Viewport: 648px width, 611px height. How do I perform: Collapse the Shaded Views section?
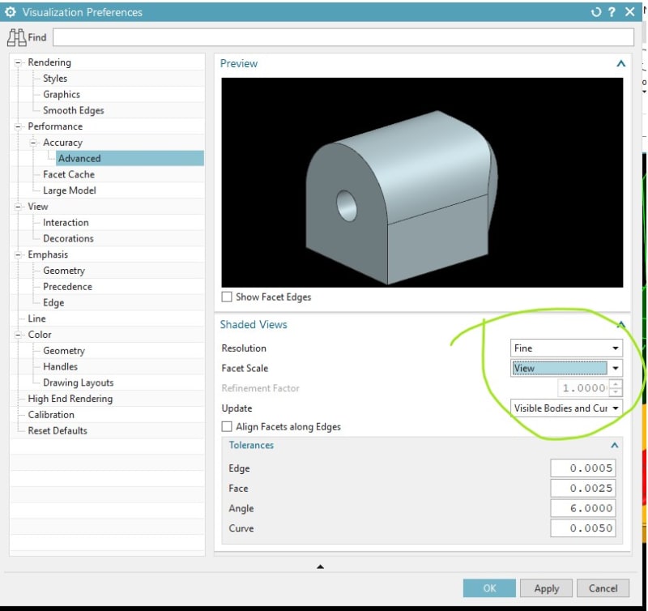tap(620, 325)
